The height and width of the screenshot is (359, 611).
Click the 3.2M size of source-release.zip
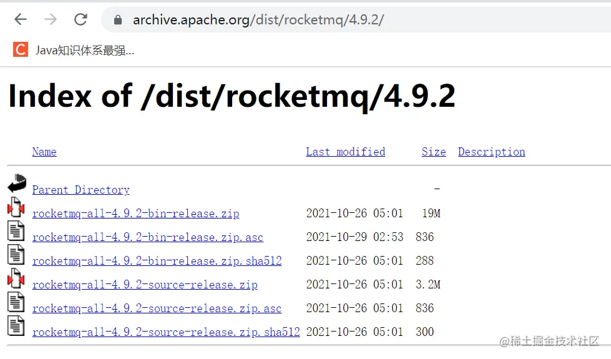click(x=428, y=285)
